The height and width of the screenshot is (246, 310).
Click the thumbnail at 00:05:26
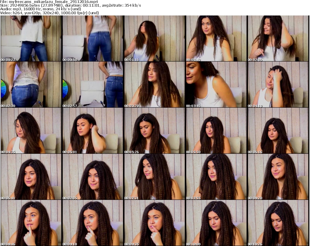click(x=154, y=131)
